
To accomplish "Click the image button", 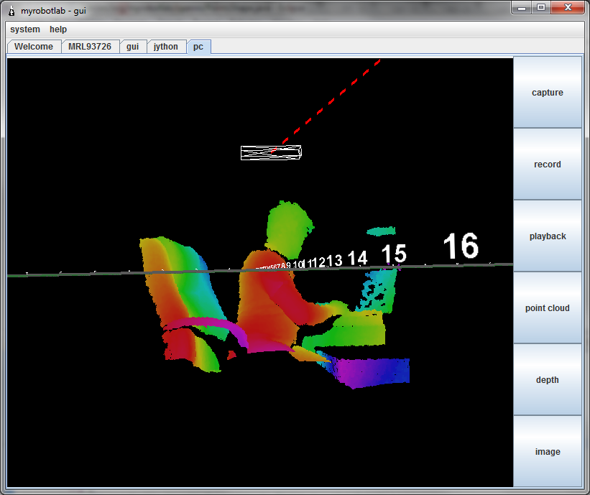I will pyautogui.click(x=548, y=452).
